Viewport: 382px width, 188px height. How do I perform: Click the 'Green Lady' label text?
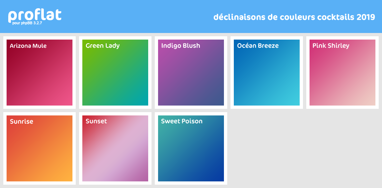[x=102, y=46]
